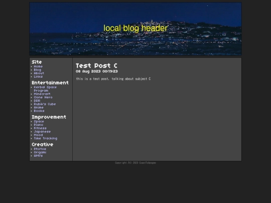This screenshot has width=271, height=203.
Task: Click the Creative section heading
Action: 42,144
